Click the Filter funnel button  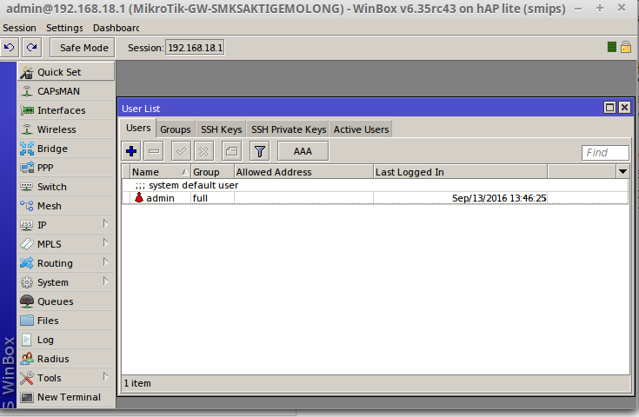[260, 151]
